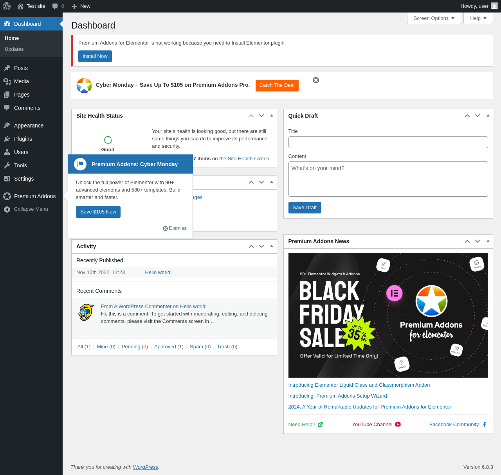Click the Settings sliders icon

coord(7,179)
